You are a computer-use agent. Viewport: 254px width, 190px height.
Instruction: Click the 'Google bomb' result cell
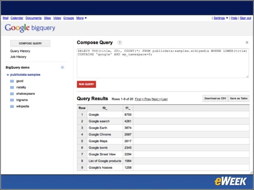105,148
